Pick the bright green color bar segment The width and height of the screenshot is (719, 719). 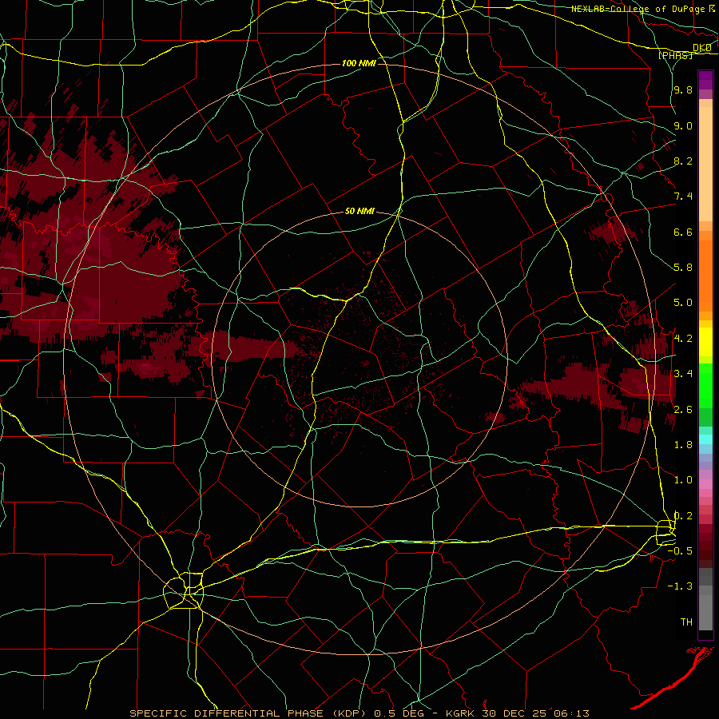[x=705, y=386]
